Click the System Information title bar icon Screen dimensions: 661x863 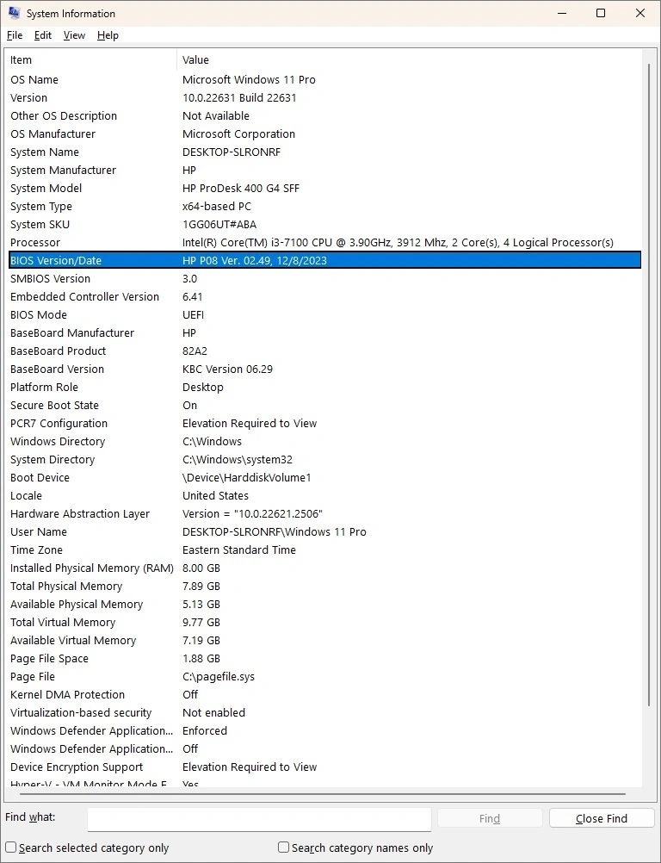click(14, 14)
